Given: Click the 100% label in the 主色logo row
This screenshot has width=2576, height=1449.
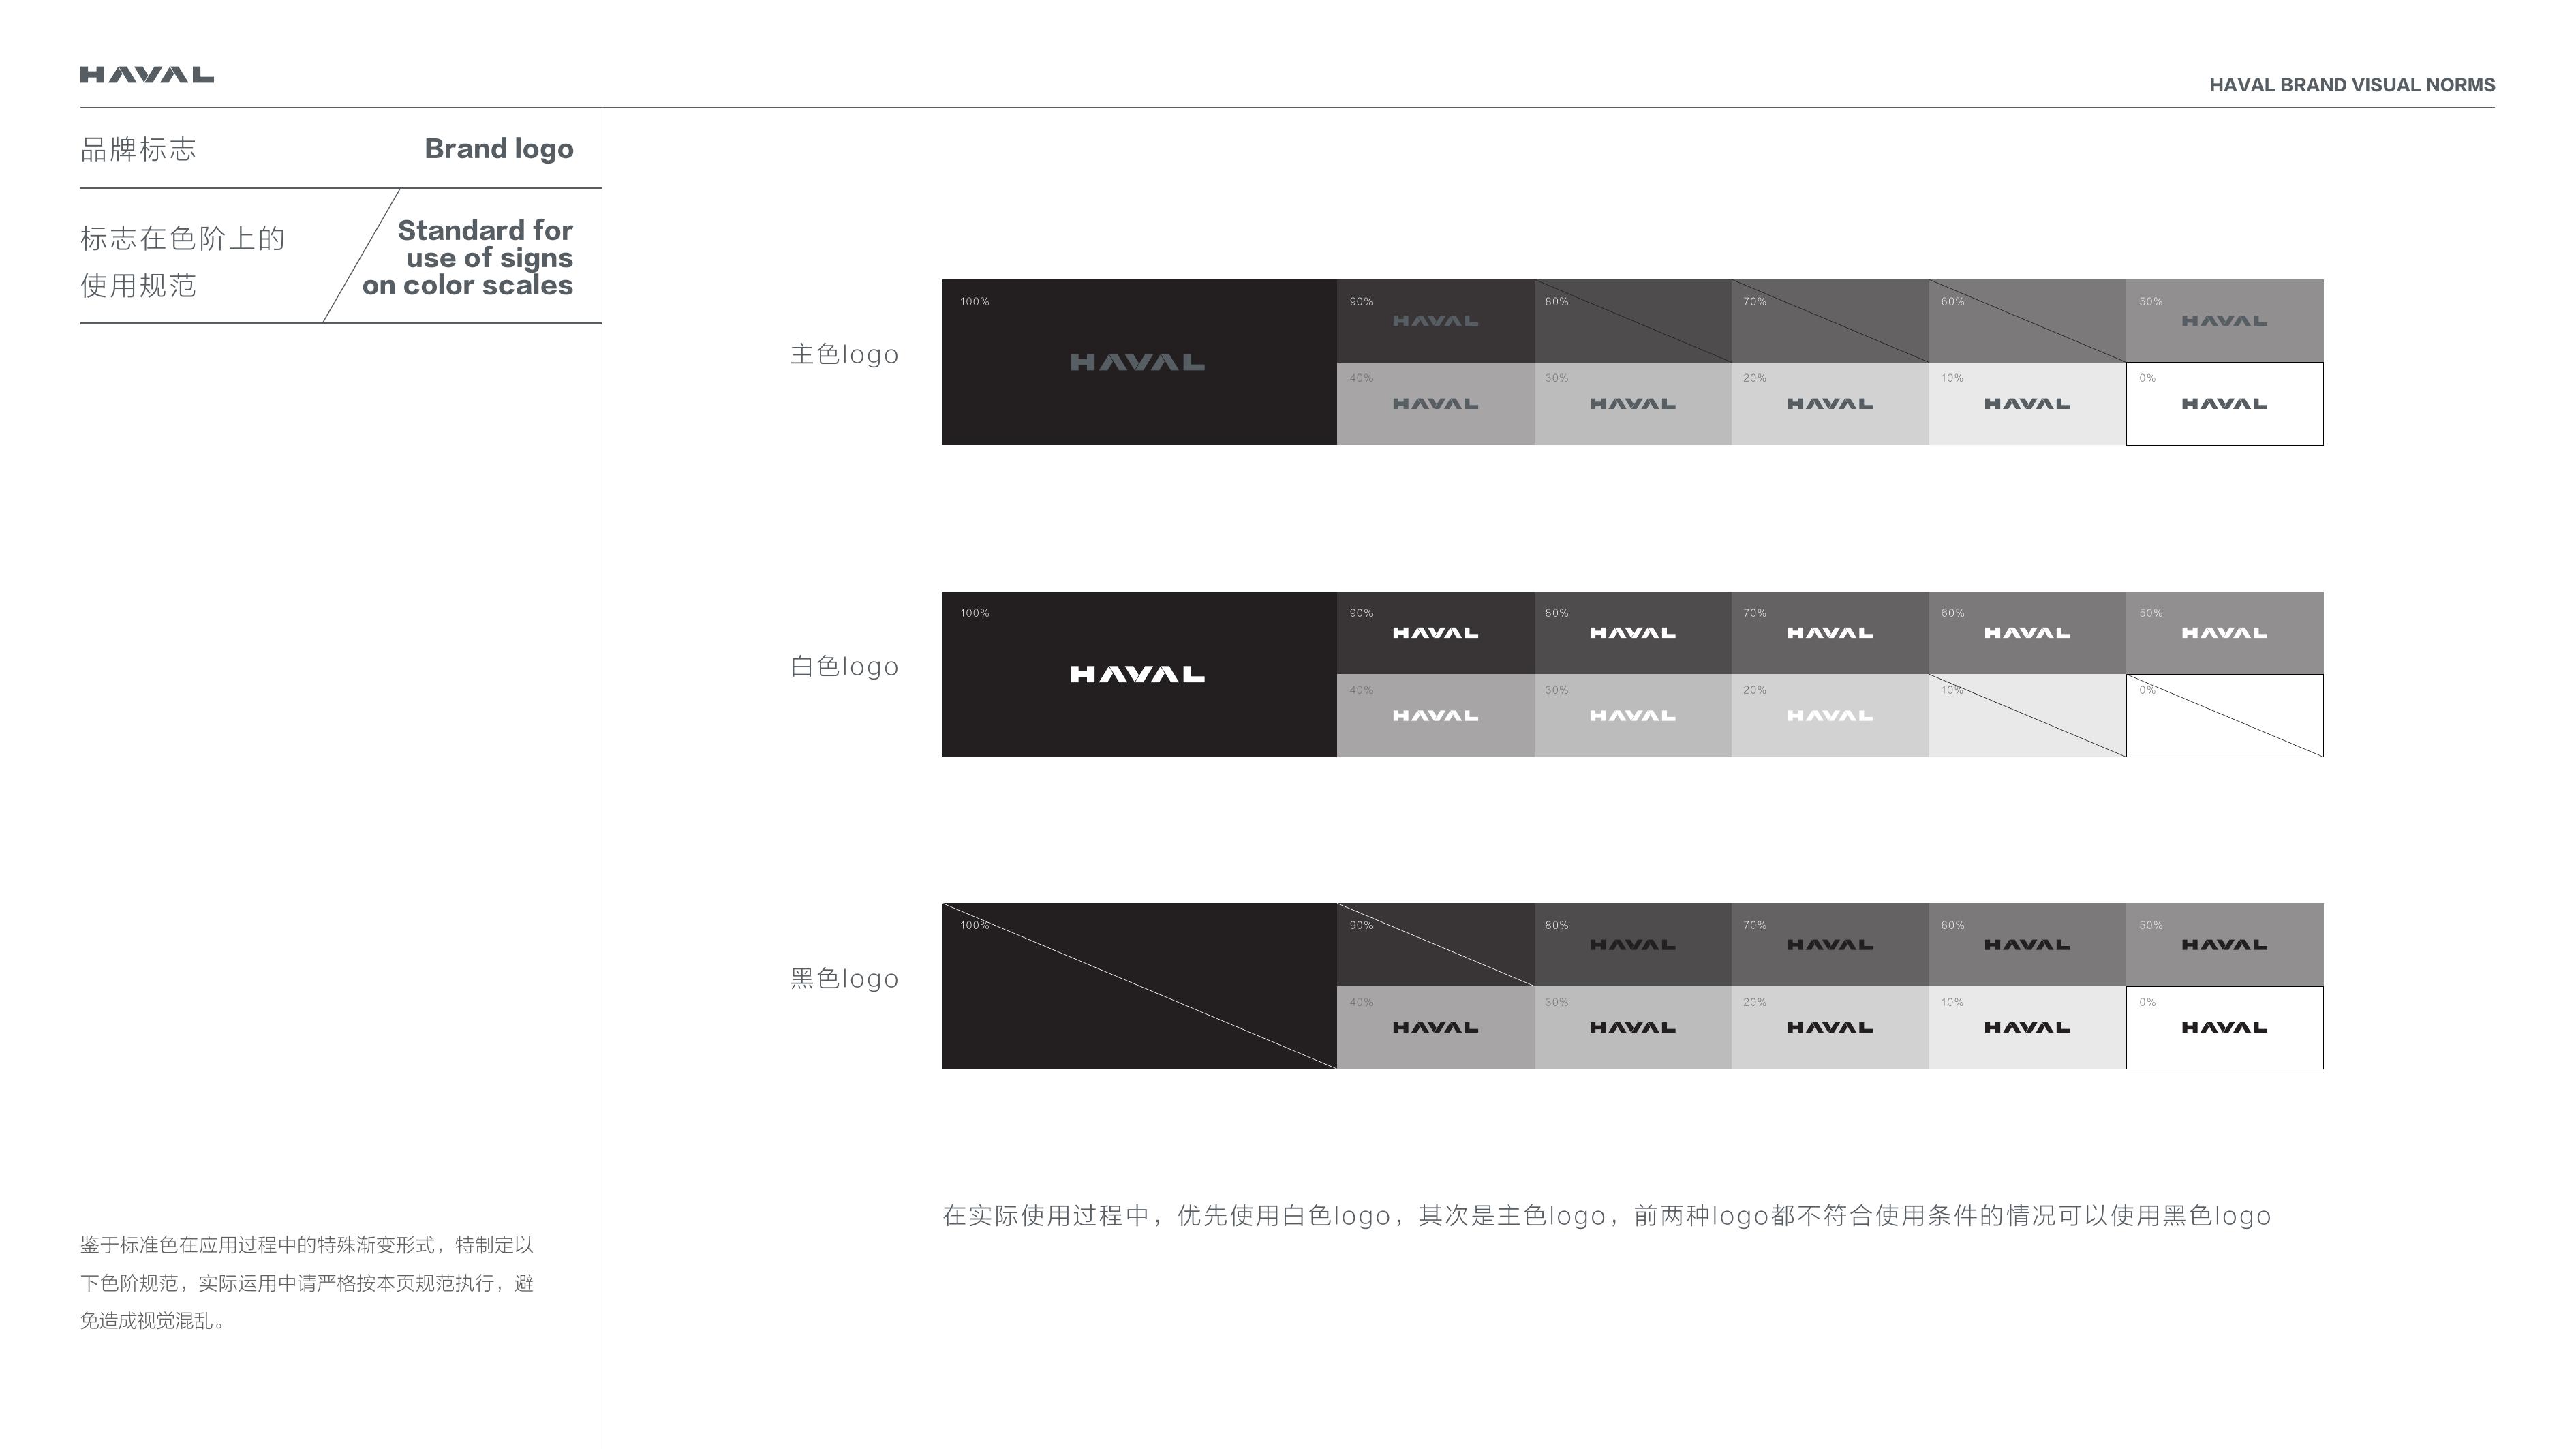Looking at the screenshot, I should coord(974,302).
